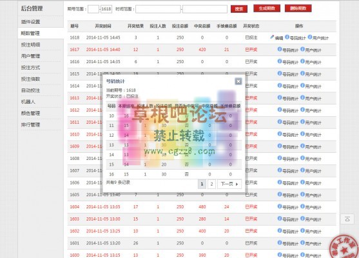Select page 1 in popup pagination
359x258 pixels.
(x=202, y=184)
